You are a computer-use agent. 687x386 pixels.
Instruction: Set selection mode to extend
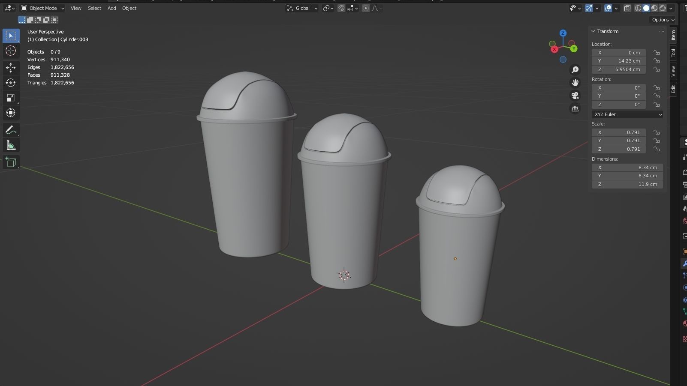click(30, 20)
